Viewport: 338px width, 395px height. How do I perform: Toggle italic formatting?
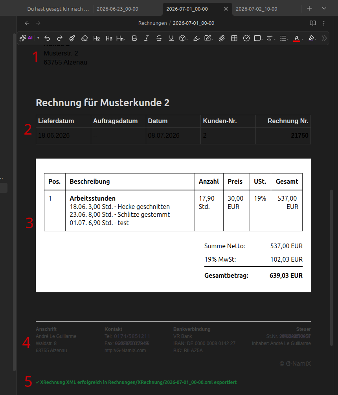coord(147,38)
